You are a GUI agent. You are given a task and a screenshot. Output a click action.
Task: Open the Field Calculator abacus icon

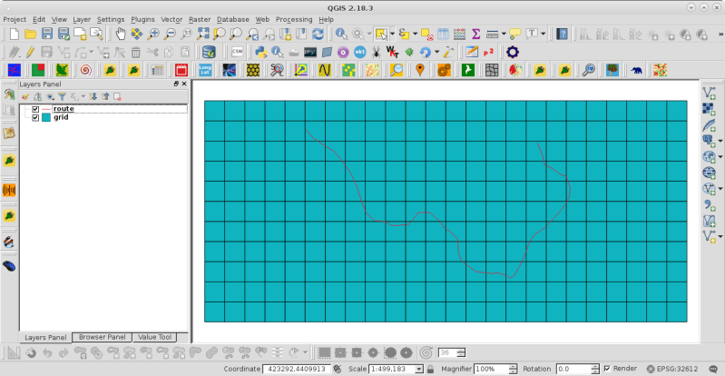pos(460,34)
